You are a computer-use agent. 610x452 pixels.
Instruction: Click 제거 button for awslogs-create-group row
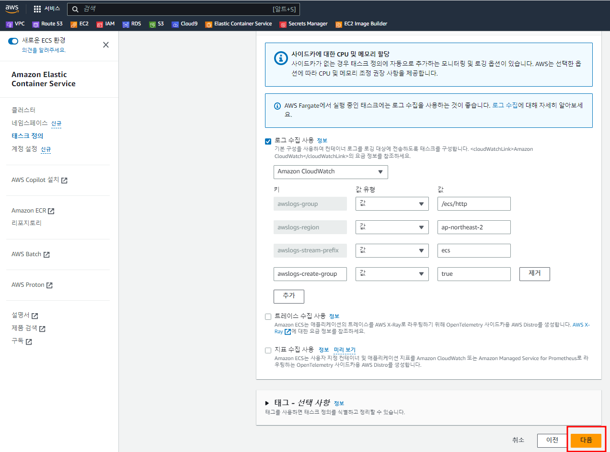(x=535, y=274)
